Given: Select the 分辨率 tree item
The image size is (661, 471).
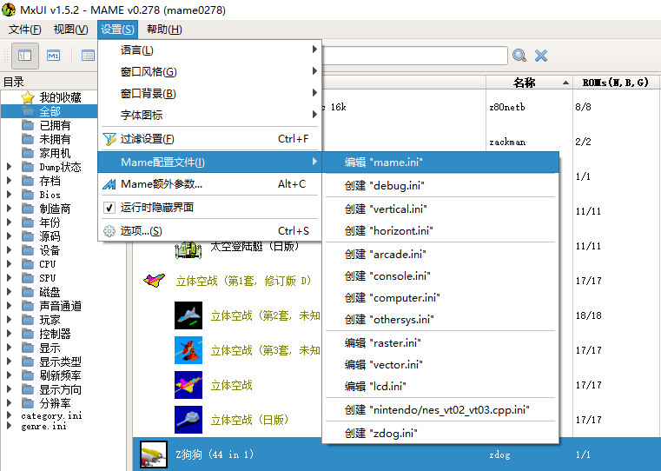Looking at the screenshot, I should [55, 403].
